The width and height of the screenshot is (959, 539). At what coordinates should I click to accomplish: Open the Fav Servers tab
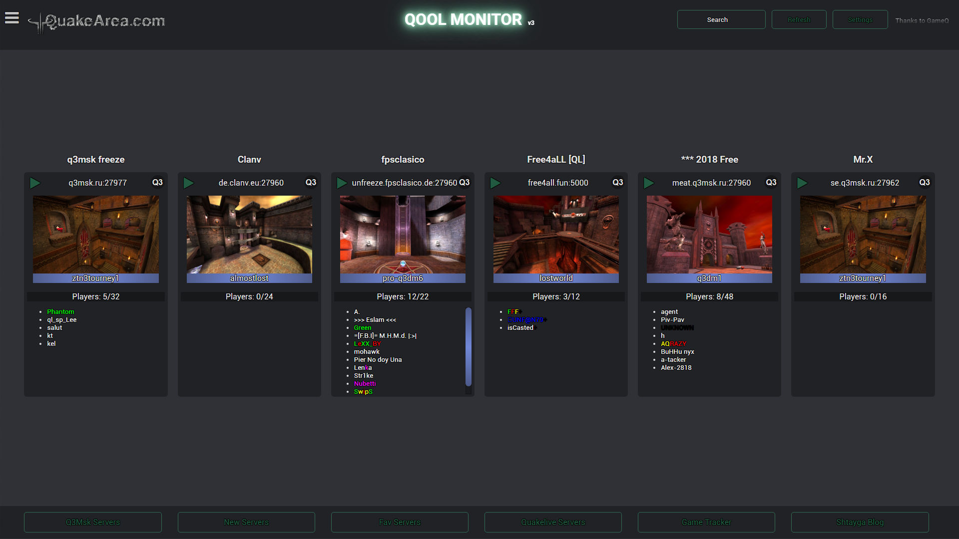point(400,522)
